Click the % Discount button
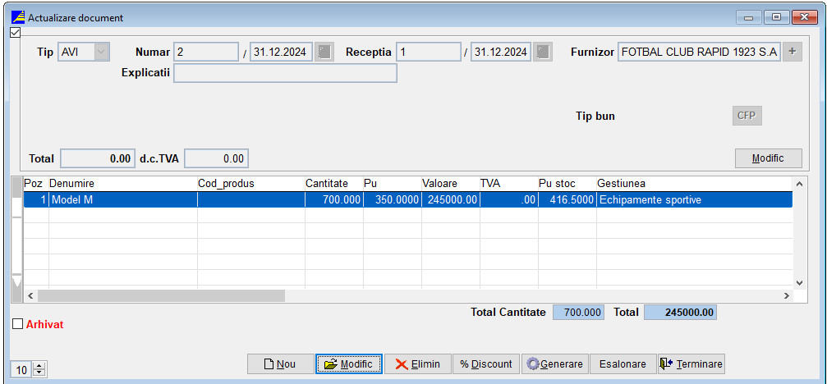The height and width of the screenshot is (384, 827). [485, 364]
